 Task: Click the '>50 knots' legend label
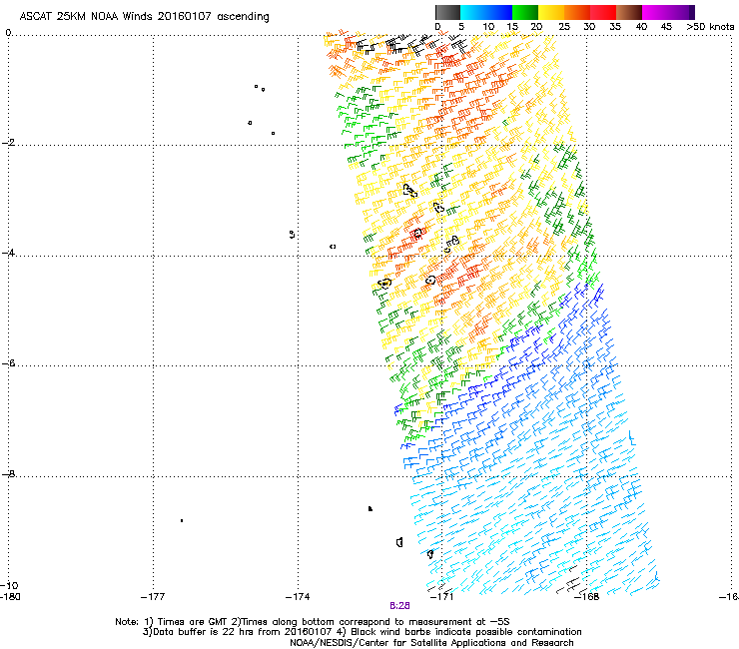[x=710, y=27]
